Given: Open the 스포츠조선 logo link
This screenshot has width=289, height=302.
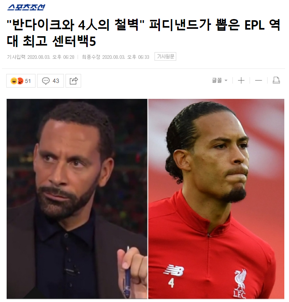Looking at the screenshot, I should click(x=26, y=7).
